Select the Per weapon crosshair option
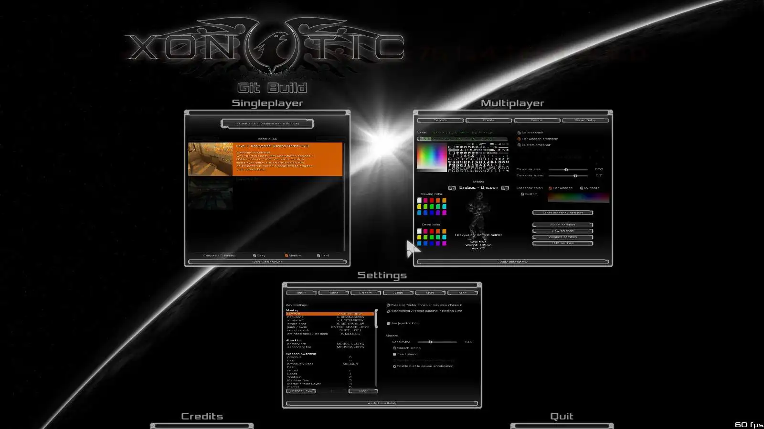 [x=519, y=139]
